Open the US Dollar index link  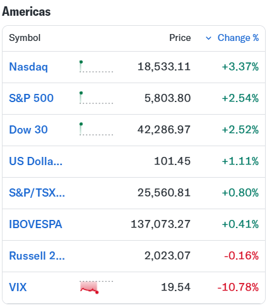[36, 161]
